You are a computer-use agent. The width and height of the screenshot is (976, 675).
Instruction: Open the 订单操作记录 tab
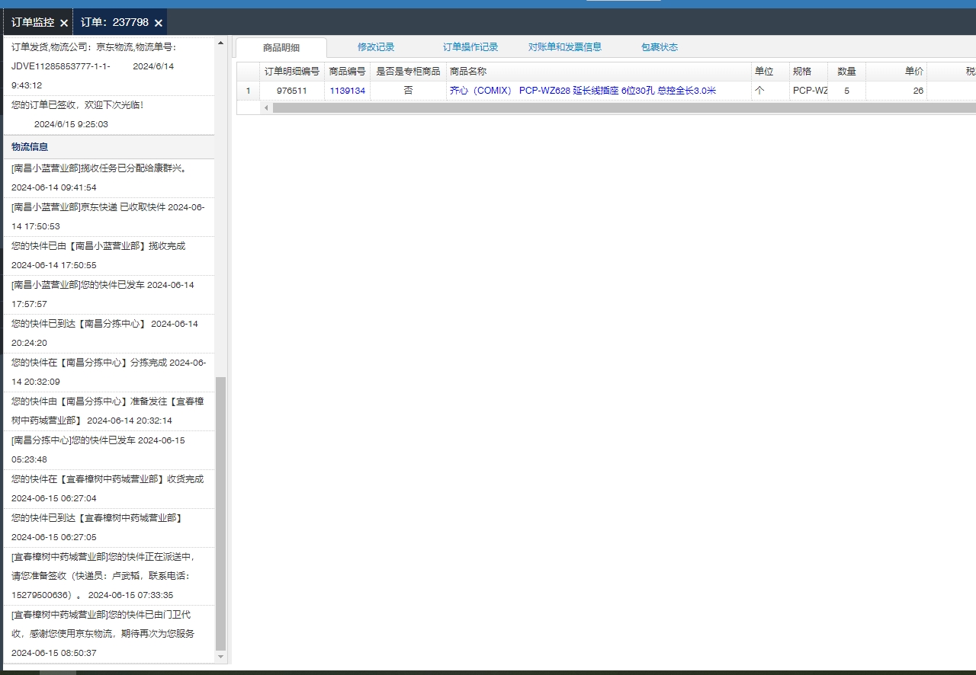coord(470,47)
